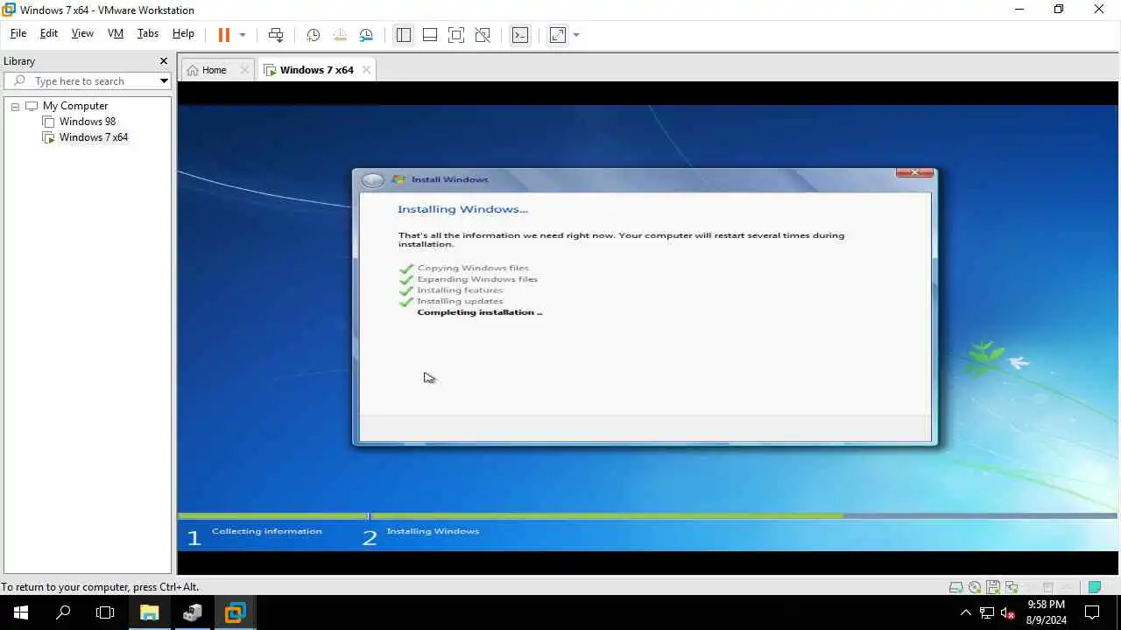Click the stretch guest display icon
1121x630 pixels.
click(557, 35)
